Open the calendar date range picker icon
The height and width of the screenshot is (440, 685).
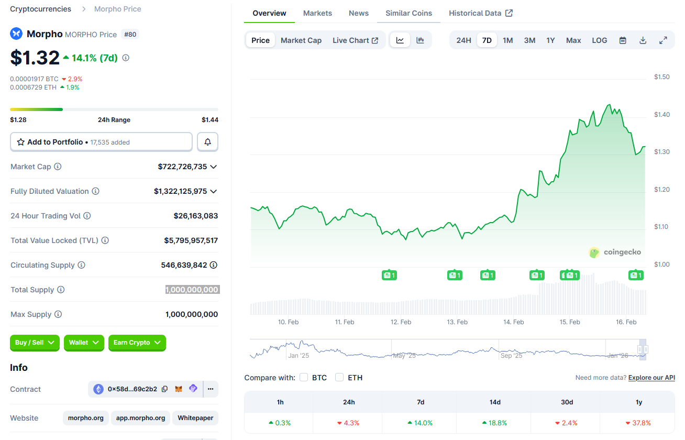click(622, 40)
